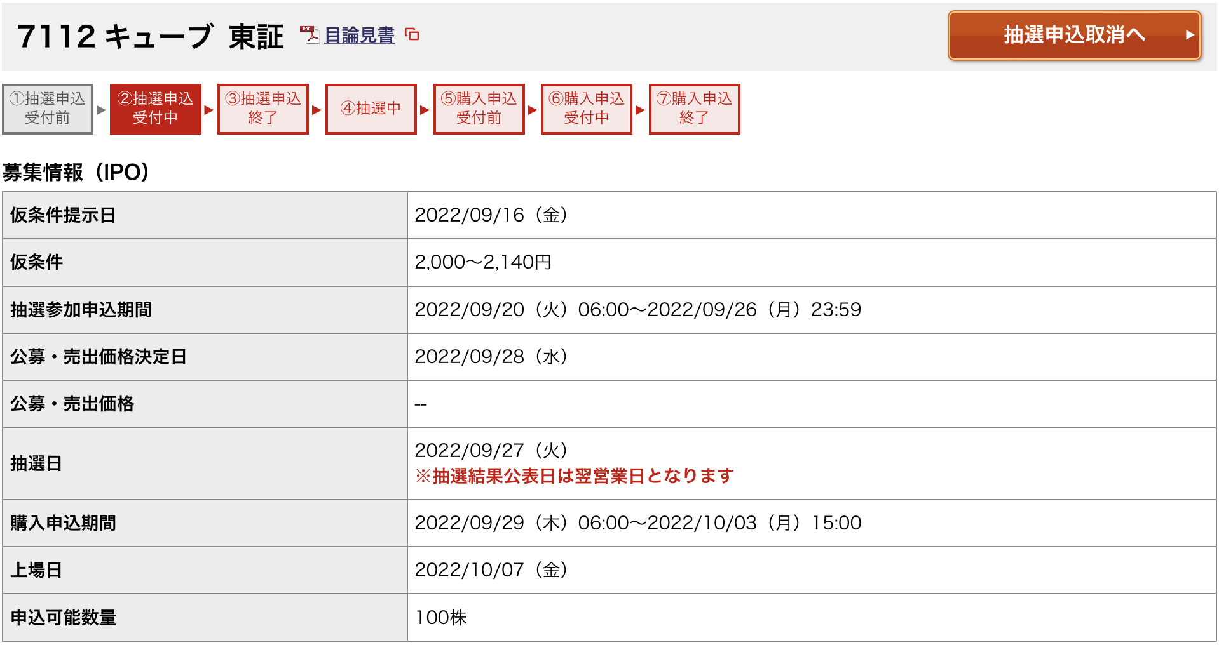Click the -- value for 公募・売出価格
Viewport: 1219px width, 645px height.
(x=421, y=404)
